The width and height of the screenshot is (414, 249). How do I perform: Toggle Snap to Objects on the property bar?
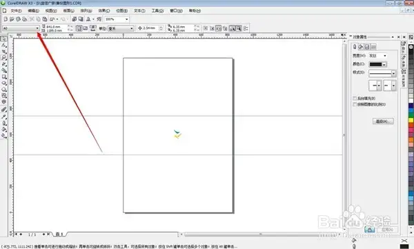[x=218, y=28]
